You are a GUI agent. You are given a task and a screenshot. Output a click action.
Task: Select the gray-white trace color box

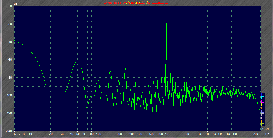click(x=263, y=115)
